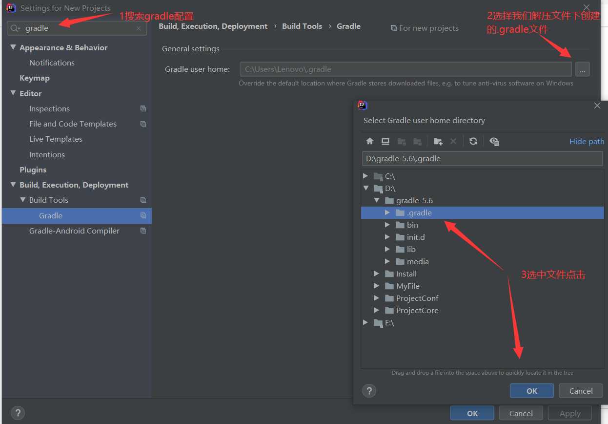Screen dimensions: 608x424
Task: Click the Gradle user home text field
Action: [405, 69]
